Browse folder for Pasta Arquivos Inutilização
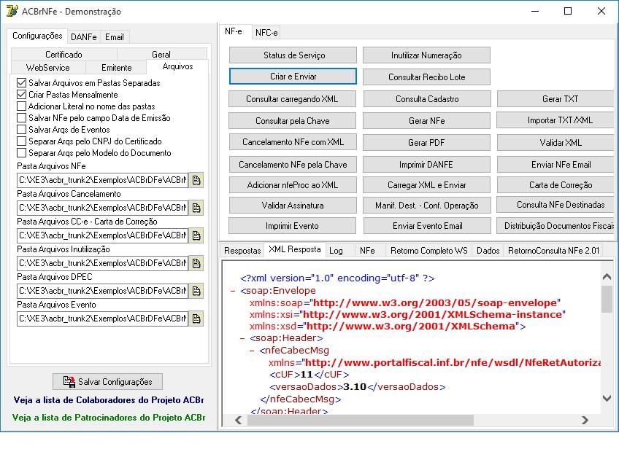The width and height of the screenshot is (619, 449). click(196, 263)
